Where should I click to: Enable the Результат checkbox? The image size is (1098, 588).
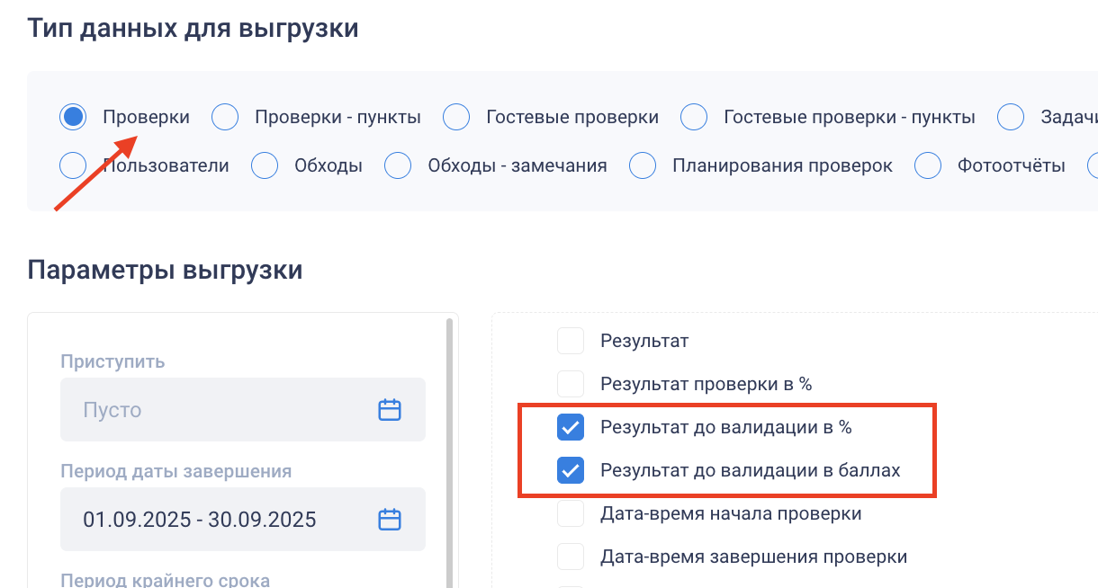coord(571,341)
